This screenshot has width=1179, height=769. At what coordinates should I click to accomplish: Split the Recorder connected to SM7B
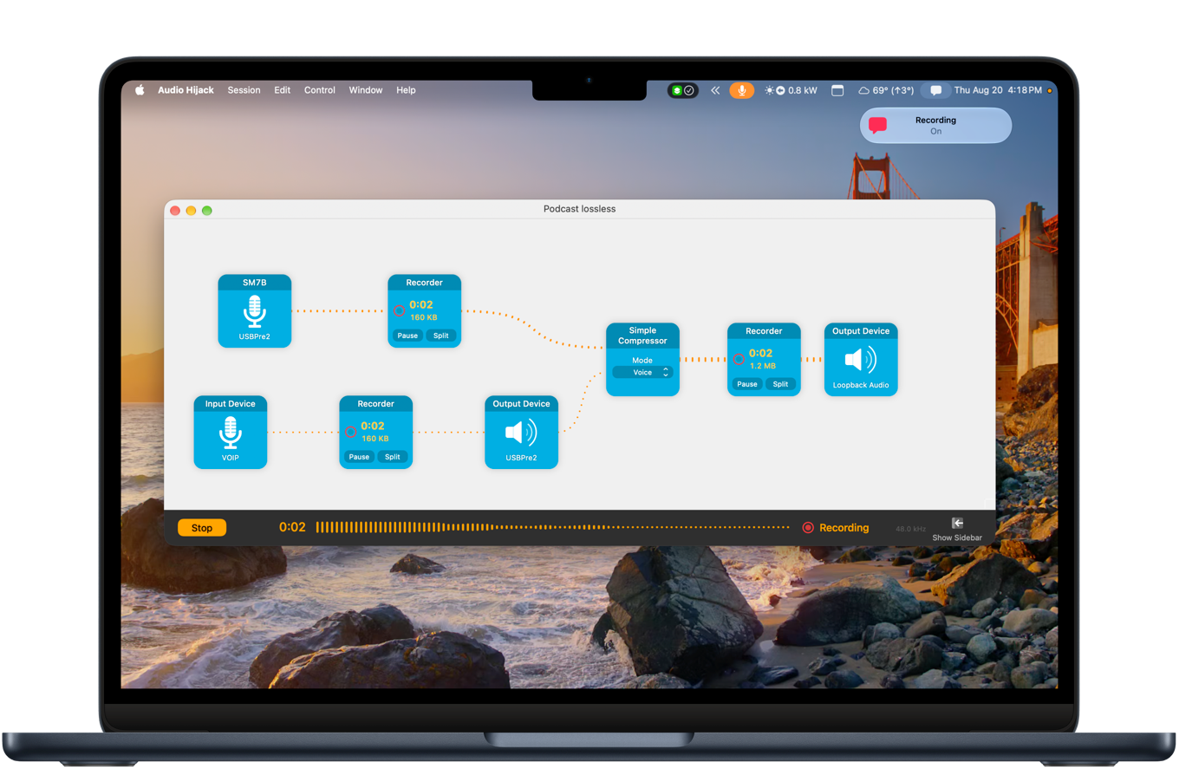tap(440, 336)
